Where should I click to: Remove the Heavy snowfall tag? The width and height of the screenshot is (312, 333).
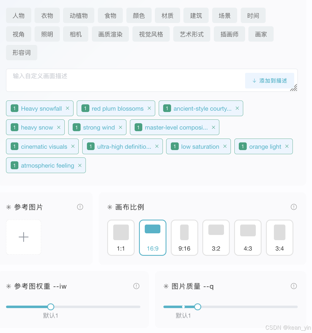[x=67, y=108]
